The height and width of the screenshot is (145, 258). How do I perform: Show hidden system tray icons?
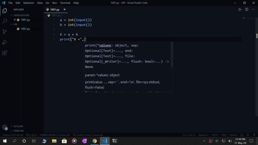[x=204, y=141]
